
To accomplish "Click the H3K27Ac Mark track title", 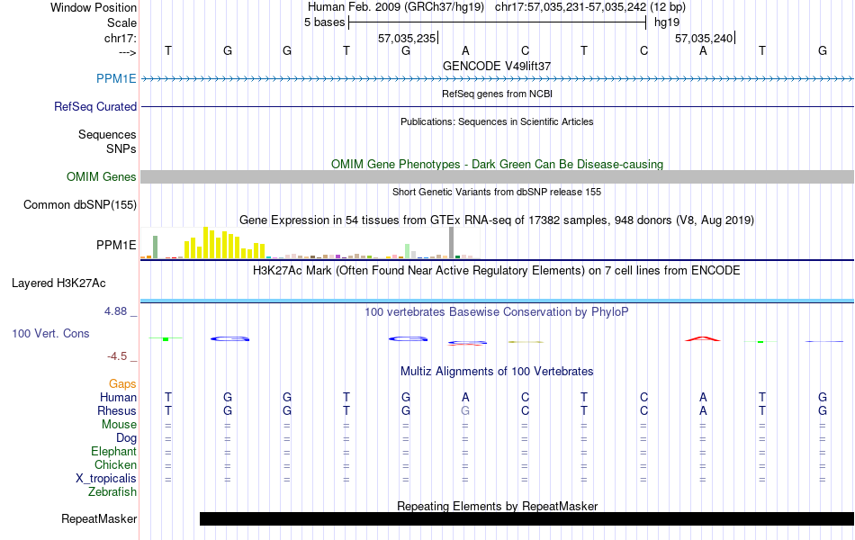I will point(497,271).
